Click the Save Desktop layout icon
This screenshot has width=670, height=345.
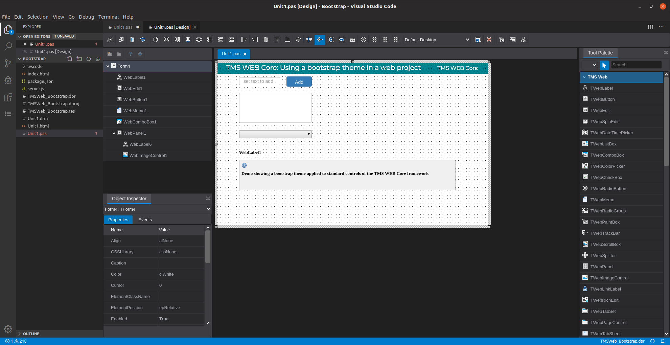click(x=478, y=40)
